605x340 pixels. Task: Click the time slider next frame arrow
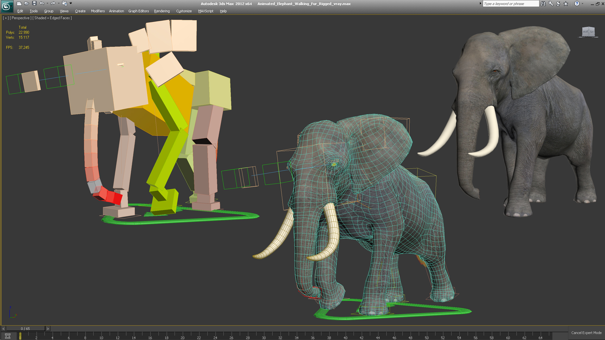48,329
